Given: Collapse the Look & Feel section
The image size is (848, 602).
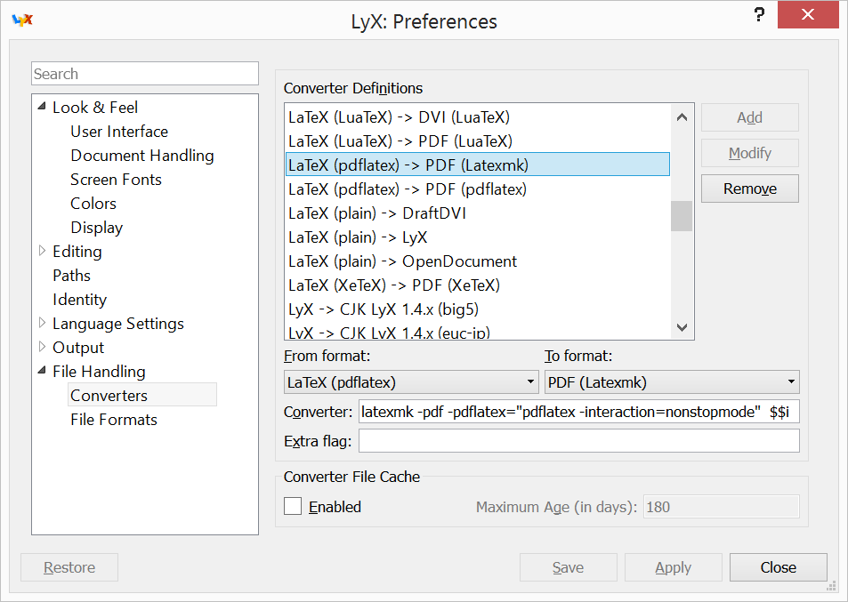Looking at the screenshot, I should (x=42, y=107).
